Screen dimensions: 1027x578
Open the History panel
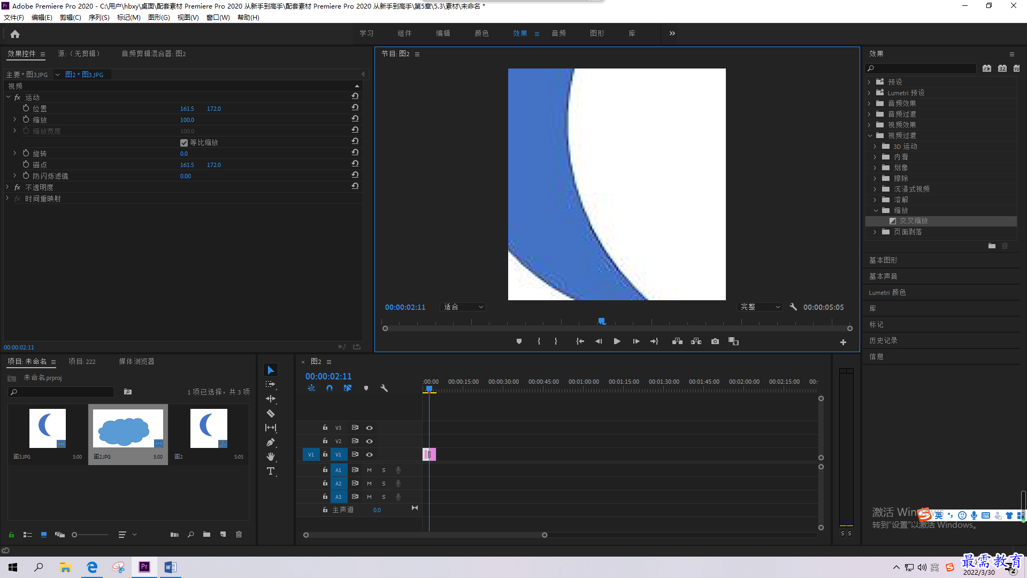pos(883,340)
